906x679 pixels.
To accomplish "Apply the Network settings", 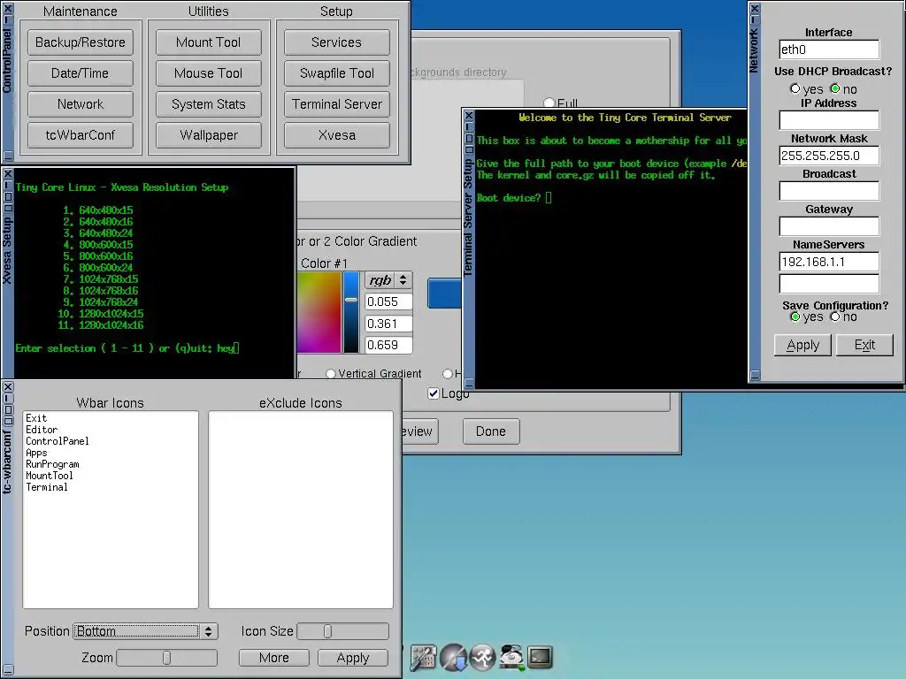I will [803, 345].
